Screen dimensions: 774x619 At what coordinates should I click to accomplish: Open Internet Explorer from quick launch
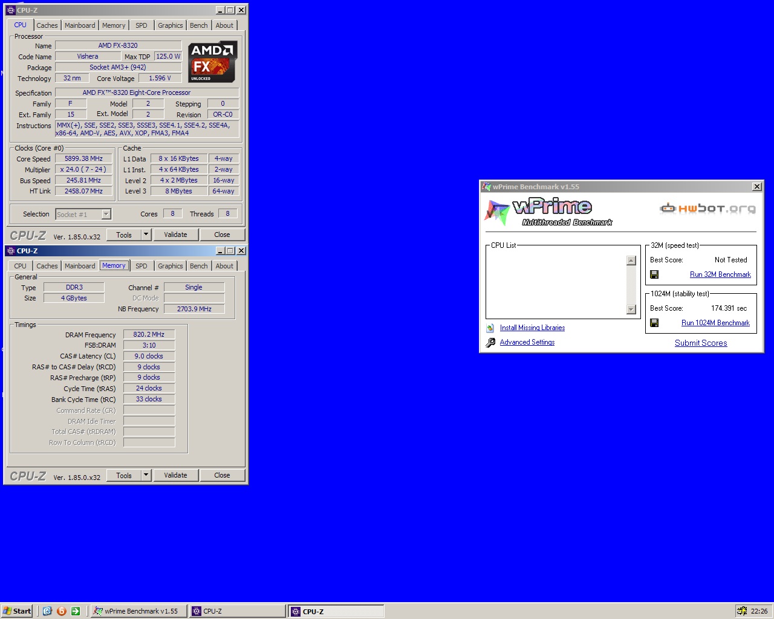[x=47, y=611]
